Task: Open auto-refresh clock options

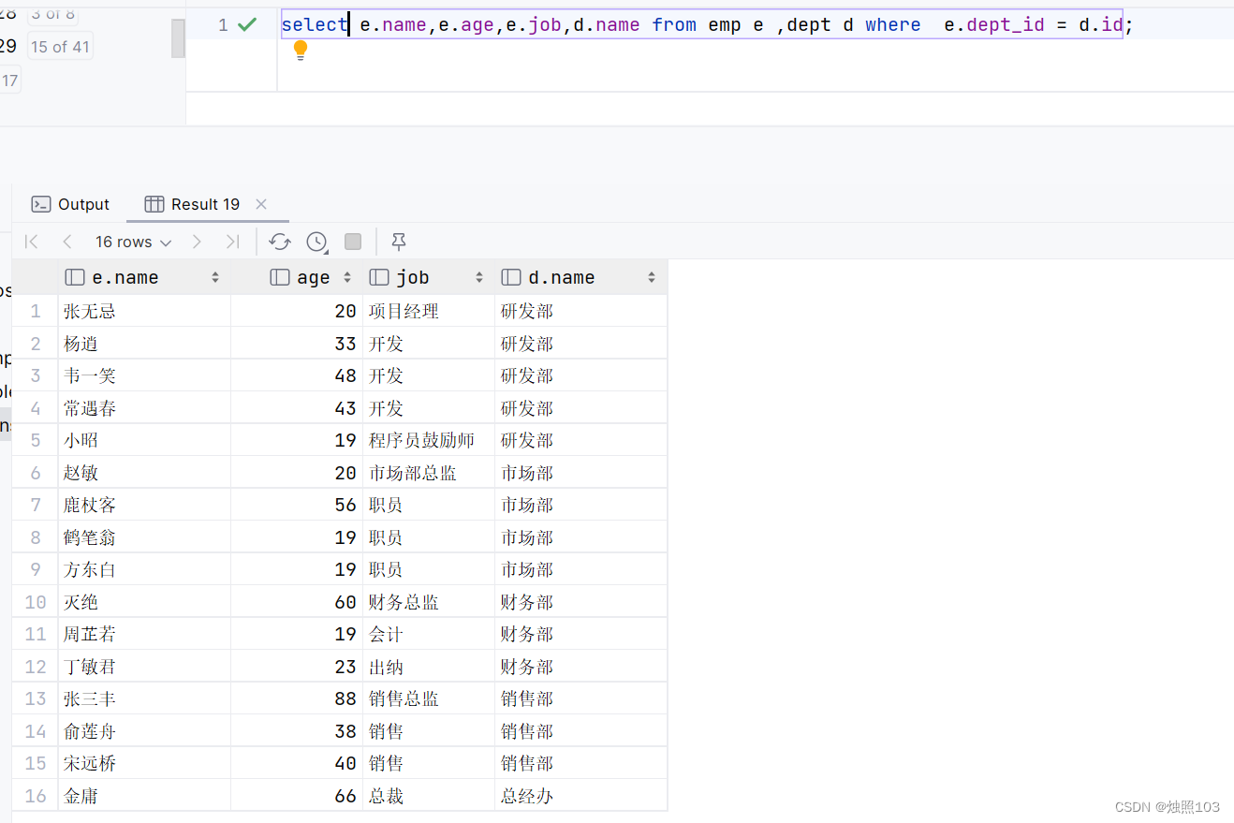Action: tap(316, 242)
